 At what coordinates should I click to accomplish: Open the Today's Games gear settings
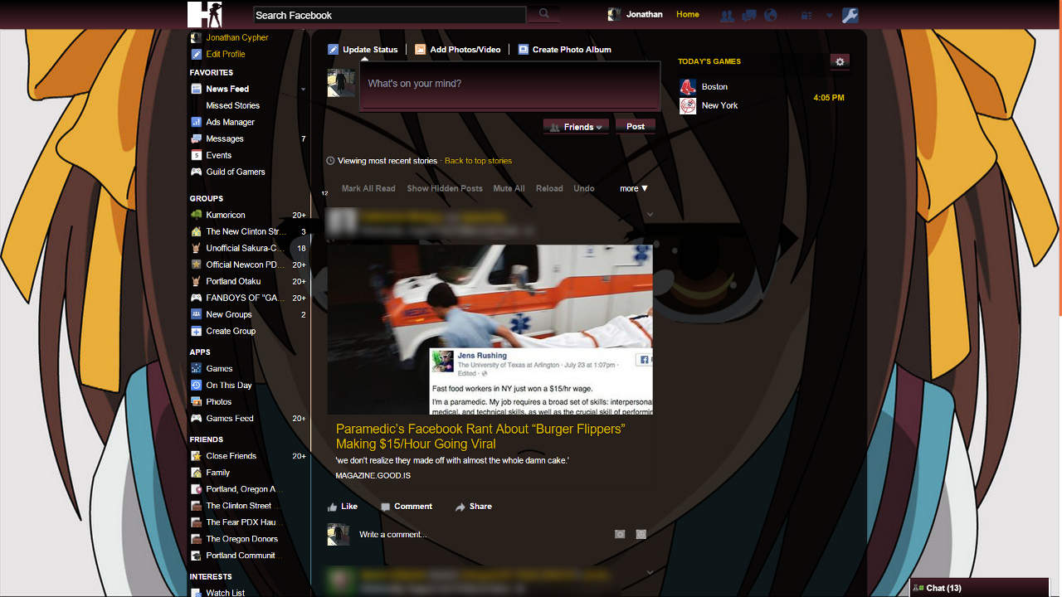coord(840,62)
